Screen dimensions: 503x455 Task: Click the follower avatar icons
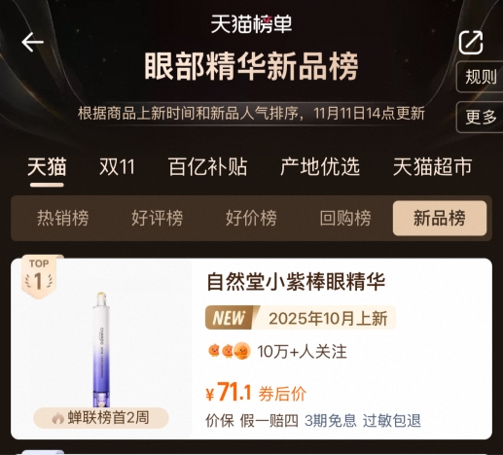[x=230, y=351]
